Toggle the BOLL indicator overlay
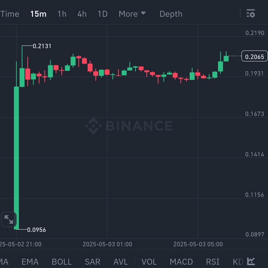This screenshot has height=268, width=268. (x=62, y=262)
